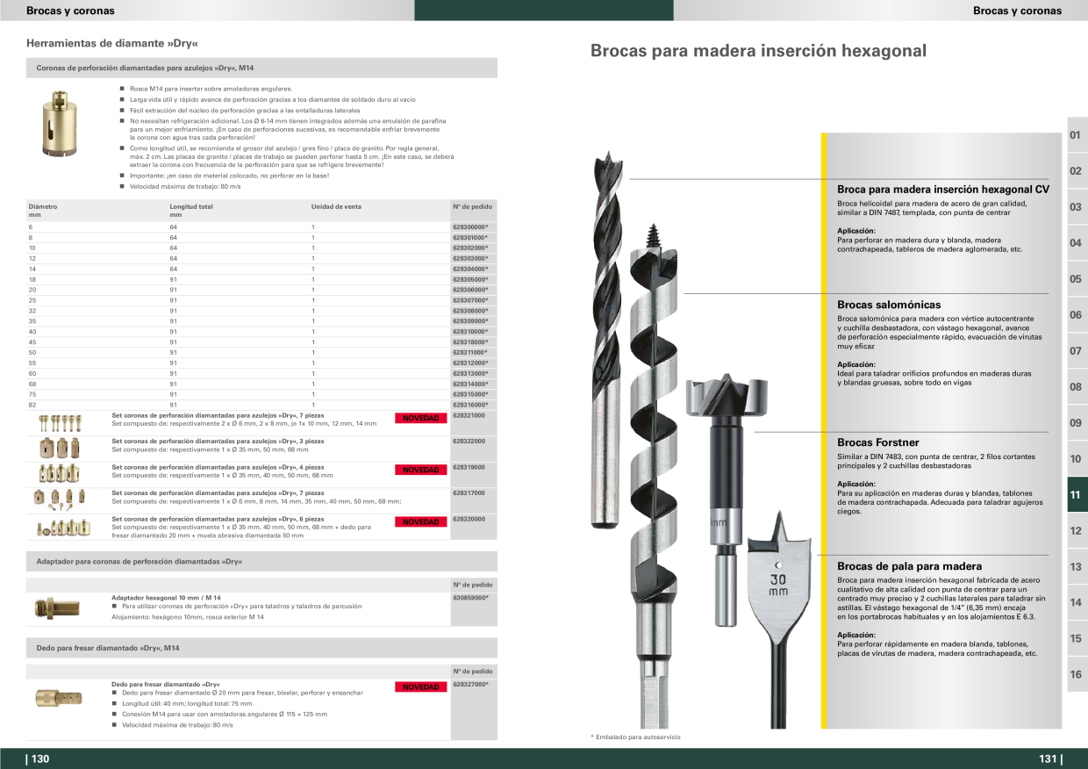Image resolution: width=1088 pixels, height=769 pixels.
Task: Click Adaptador hexagonal 10 mm / M 14 title
Action: pos(167,598)
